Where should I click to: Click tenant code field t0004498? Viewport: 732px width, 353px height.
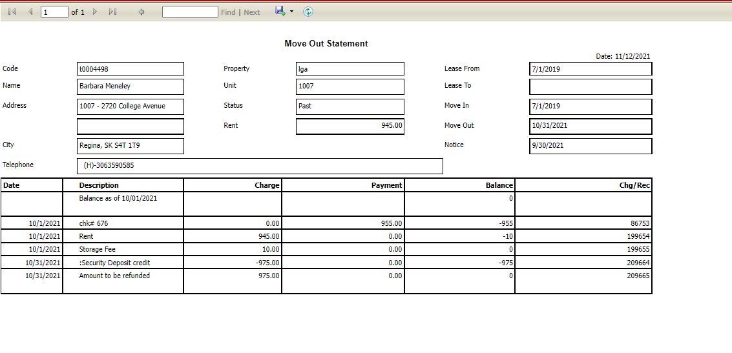point(131,69)
